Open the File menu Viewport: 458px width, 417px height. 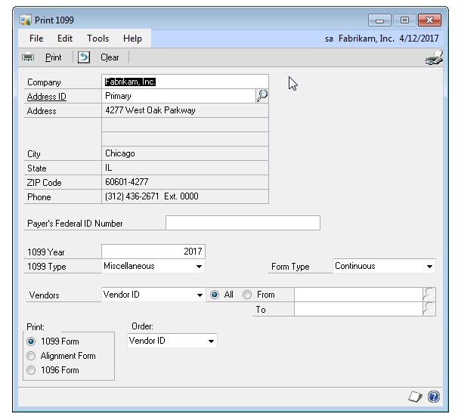pos(36,39)
